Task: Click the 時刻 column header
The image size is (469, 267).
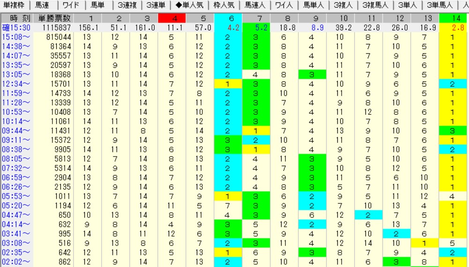Action: [16, 18]
